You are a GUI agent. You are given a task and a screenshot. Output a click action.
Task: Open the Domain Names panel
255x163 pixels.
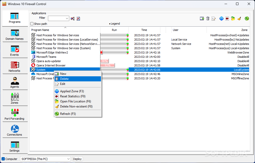[15, 34]
